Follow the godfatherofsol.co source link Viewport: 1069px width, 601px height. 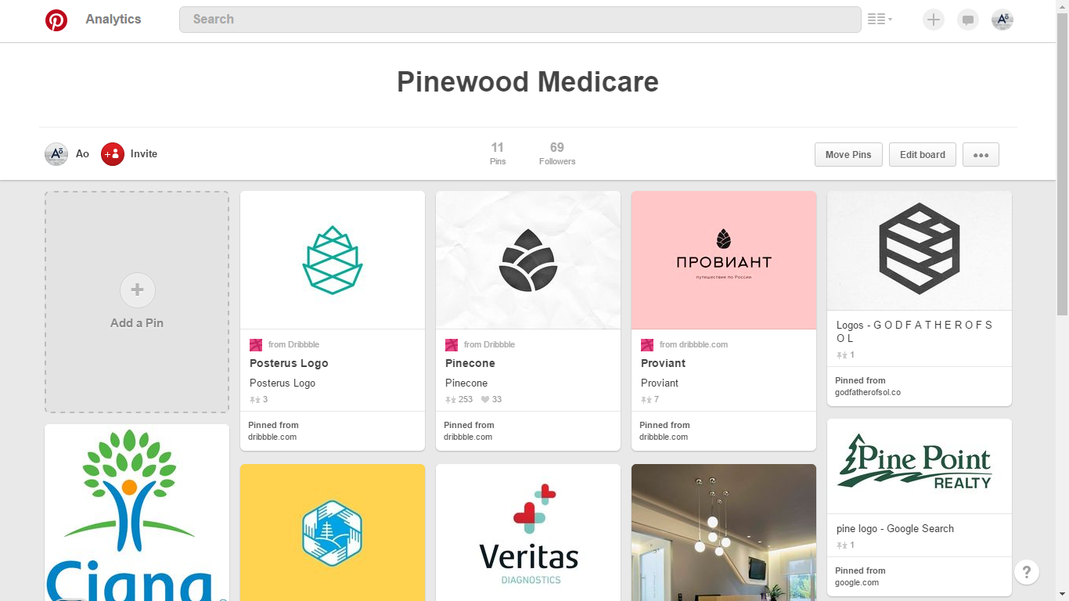click(868, 392)
